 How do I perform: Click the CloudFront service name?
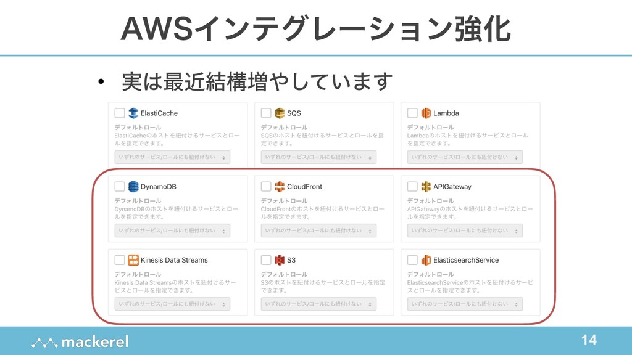(305, 187)
